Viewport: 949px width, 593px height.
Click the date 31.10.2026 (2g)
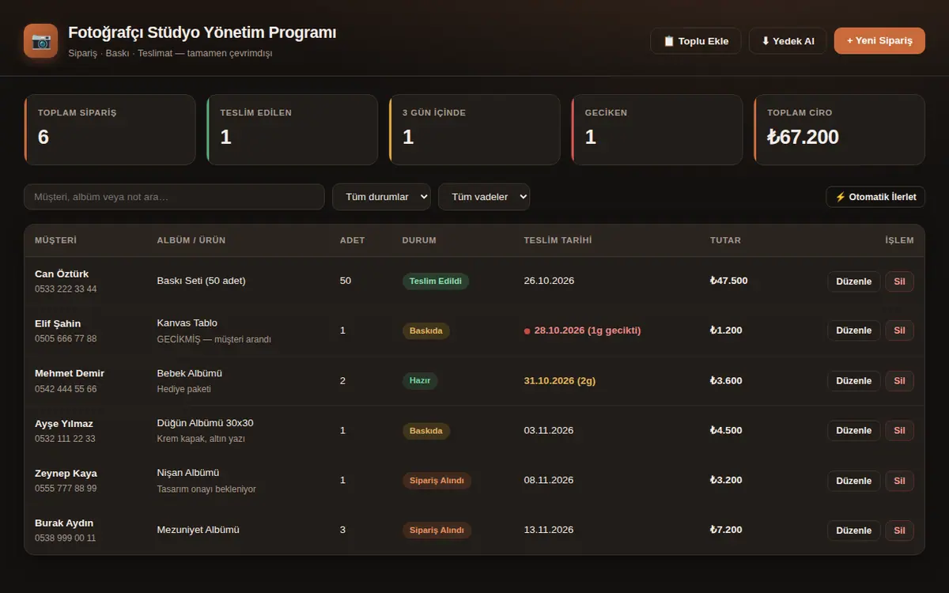coord(560,380)
